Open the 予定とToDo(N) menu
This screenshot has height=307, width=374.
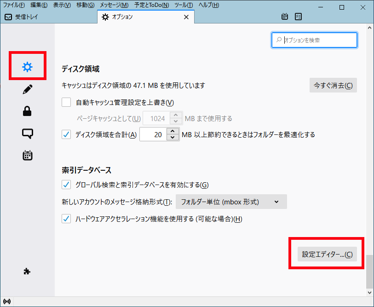(151, 5)
